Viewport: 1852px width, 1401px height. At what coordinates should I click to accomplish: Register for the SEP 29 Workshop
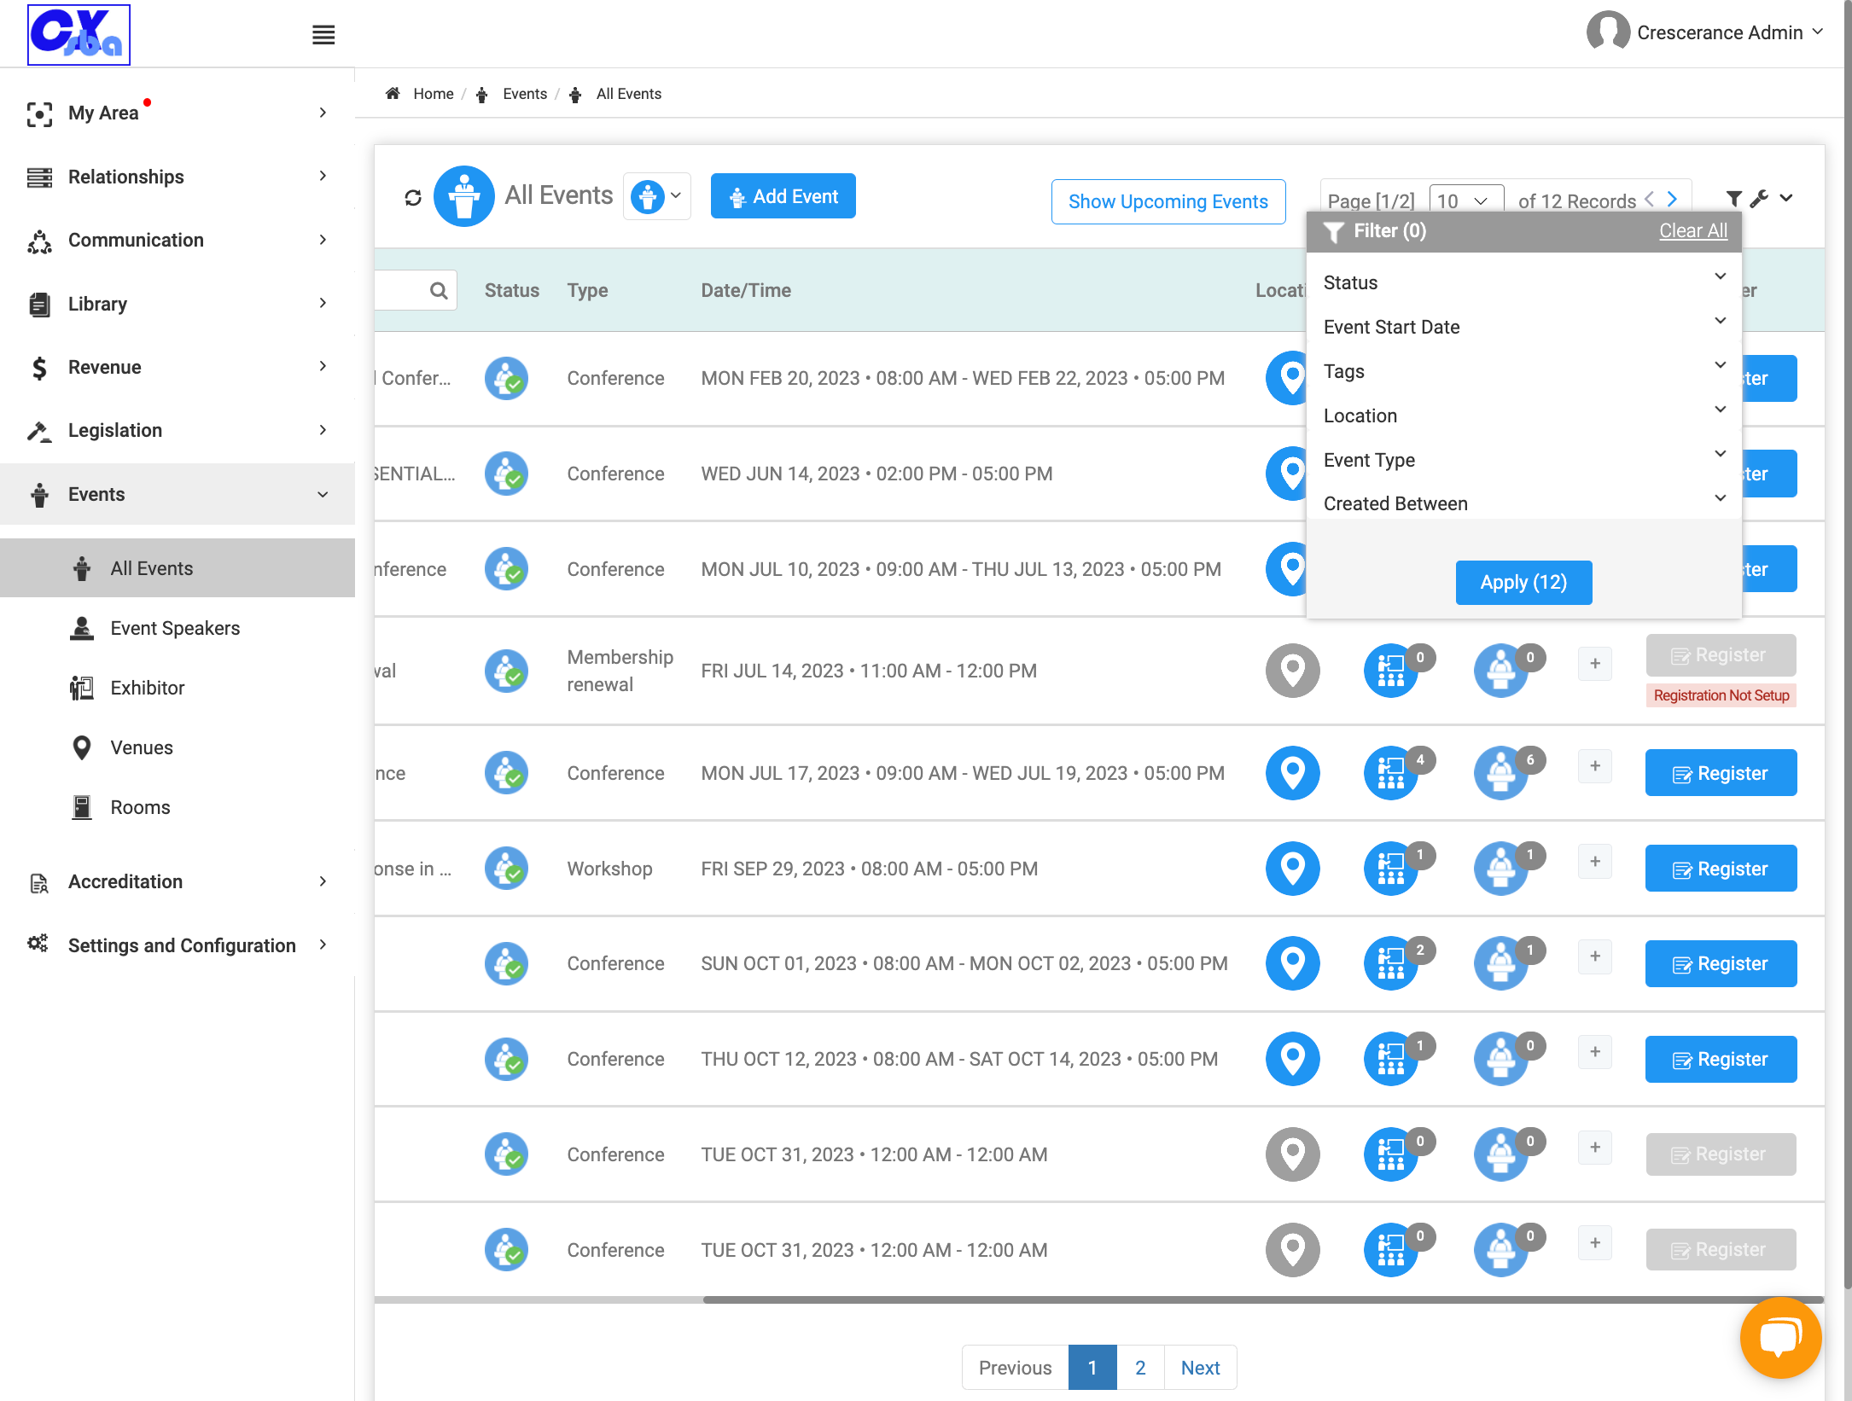pyautogui.click(x=1721, y=869)
